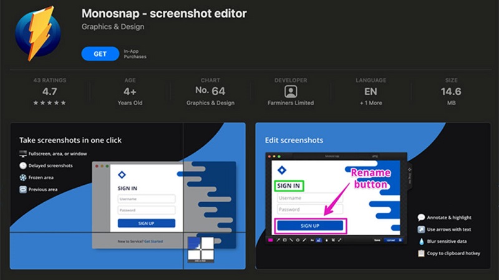Click the 'No. 64' chart ranking
Viewport: 499px width, 280px height.
[x=210, y=91]
